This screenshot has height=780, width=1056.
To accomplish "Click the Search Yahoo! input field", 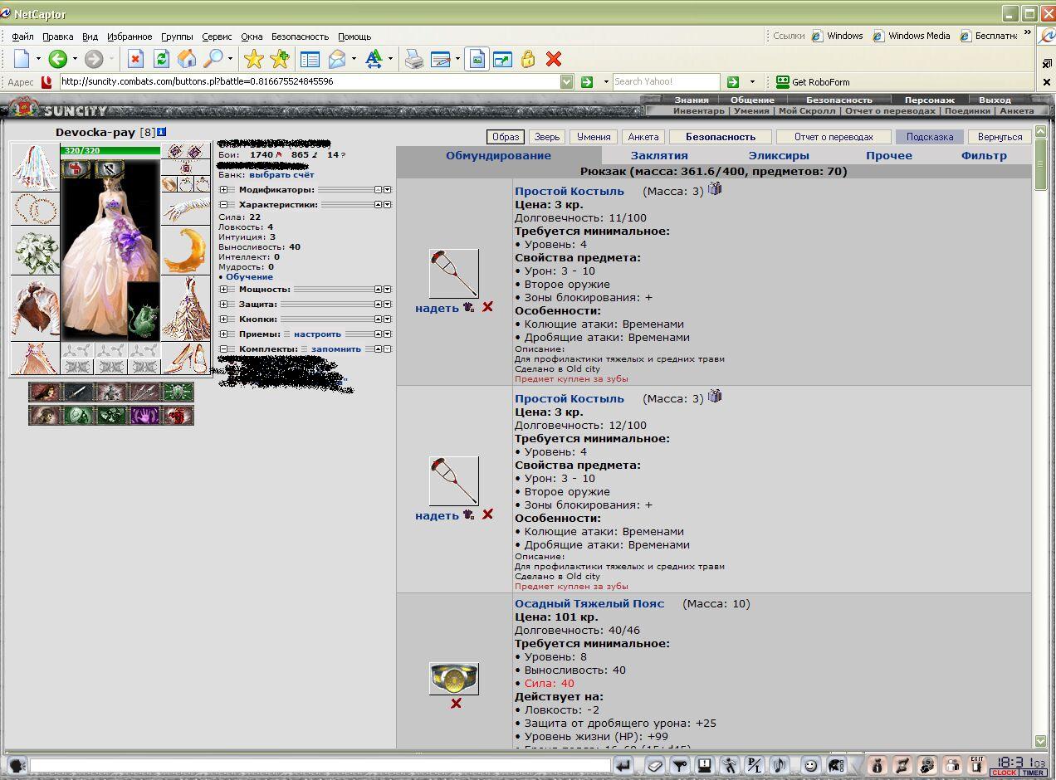I will pos(666,81).
